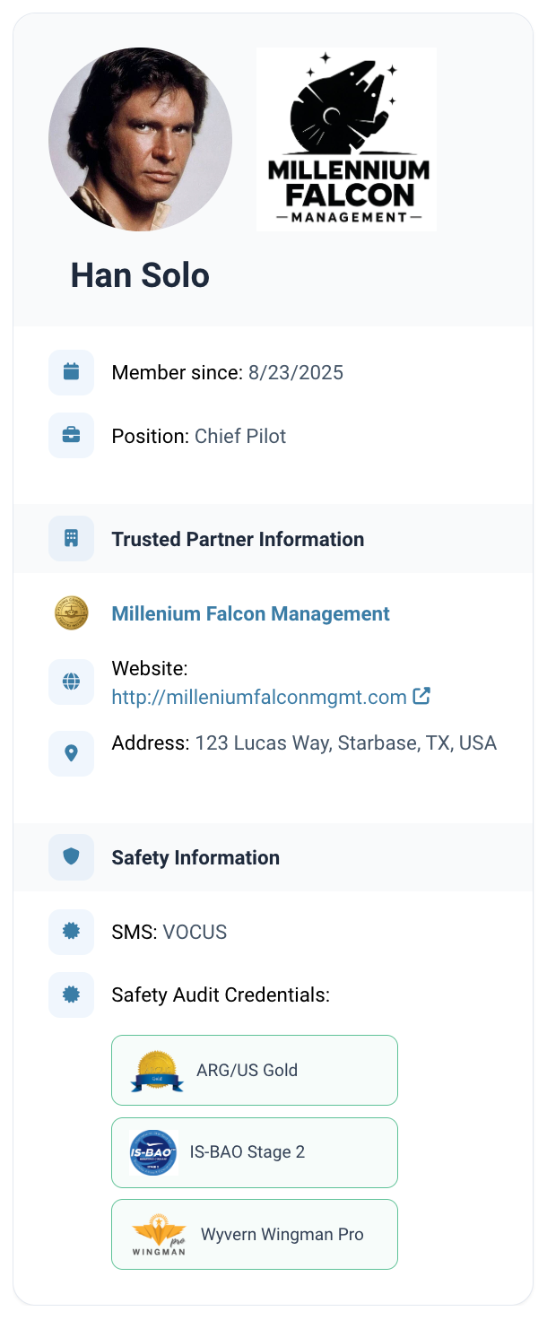Image resolution: width=547 pixels, height=1320 pixels.
Task: Click the calendar icon beside Member since
Action: [x=71, y=372]
